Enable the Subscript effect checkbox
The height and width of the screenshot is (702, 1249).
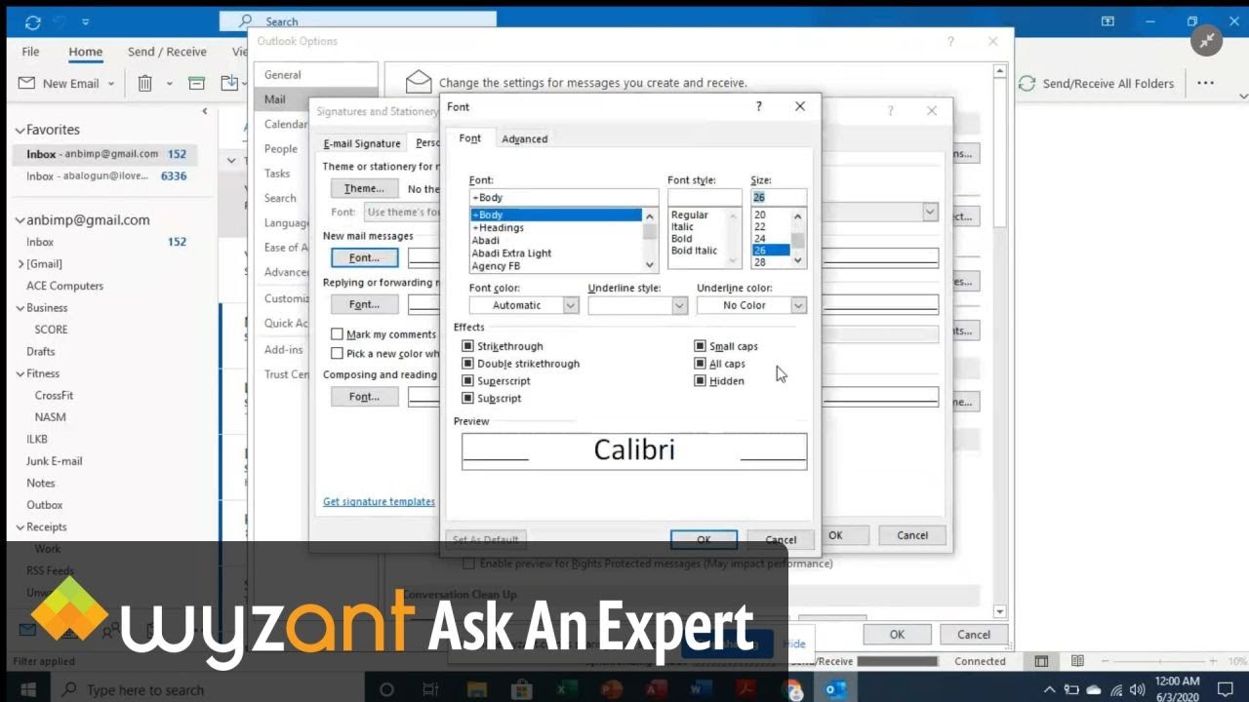tap(468, 398)
